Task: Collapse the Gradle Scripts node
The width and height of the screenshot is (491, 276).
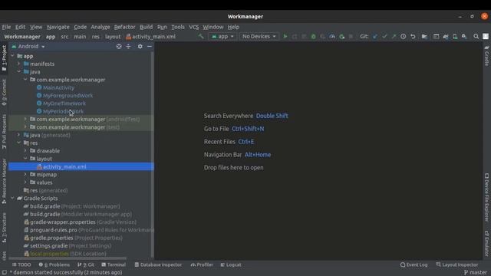Action: [x=12, y=198]
